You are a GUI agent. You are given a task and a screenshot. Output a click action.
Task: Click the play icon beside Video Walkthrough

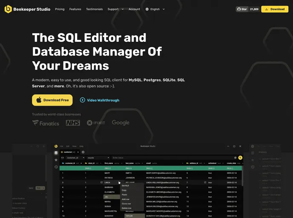83,100
